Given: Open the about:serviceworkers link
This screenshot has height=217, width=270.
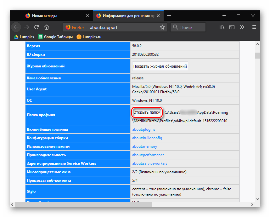Looking at the screenshot, I should 149,163.
